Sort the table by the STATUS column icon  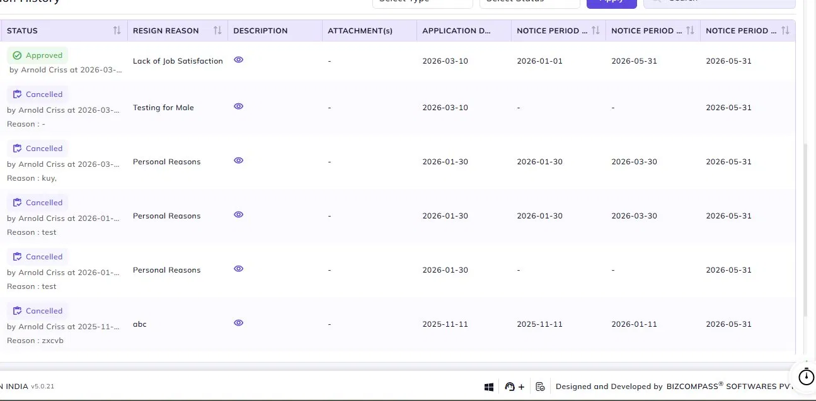pyautogui.click(x=117, y=30)
